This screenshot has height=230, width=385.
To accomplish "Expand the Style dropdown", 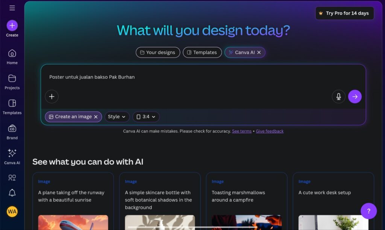I will [x=117, y=117].
